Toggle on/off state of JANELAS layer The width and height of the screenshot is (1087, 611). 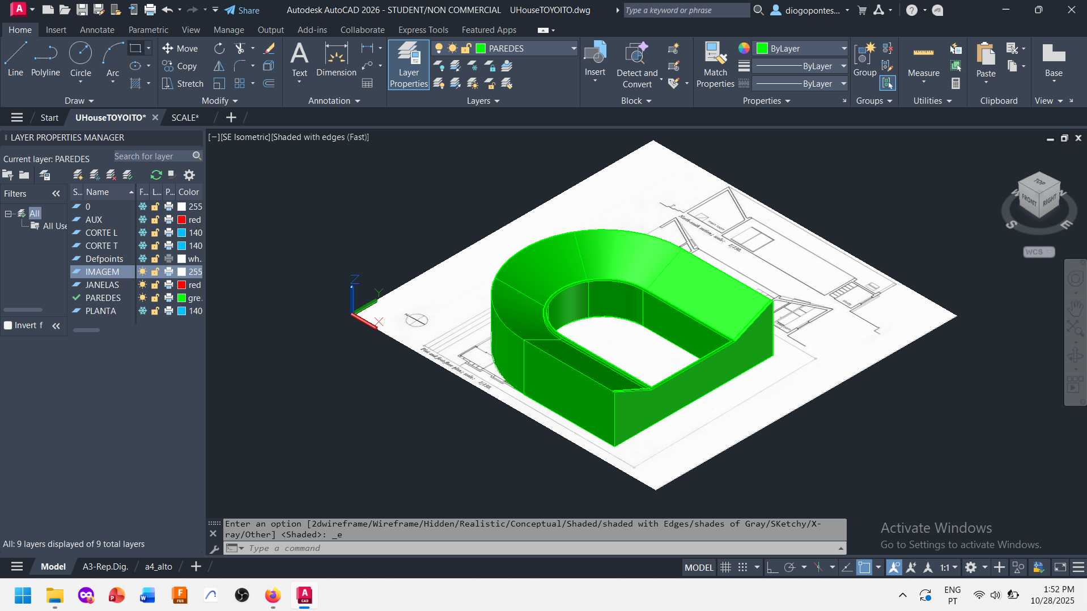click(143, 285)
